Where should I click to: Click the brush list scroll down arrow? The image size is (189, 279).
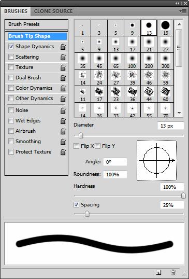point(179,113)
